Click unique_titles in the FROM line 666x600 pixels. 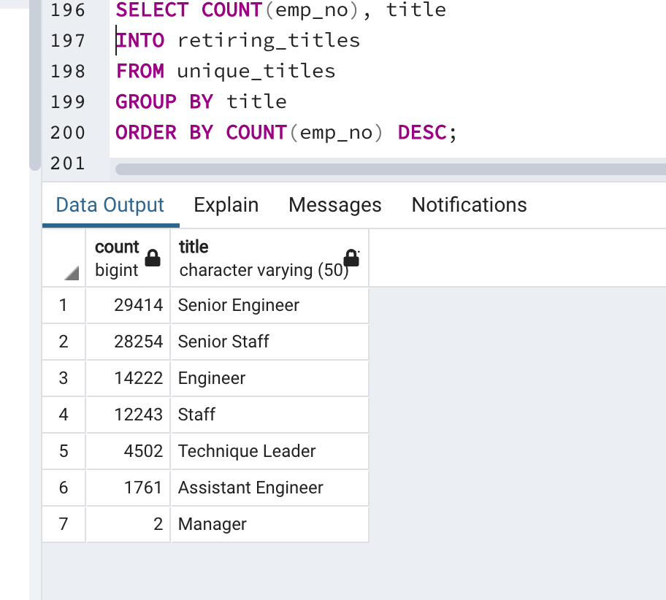(x=256, y=72)
